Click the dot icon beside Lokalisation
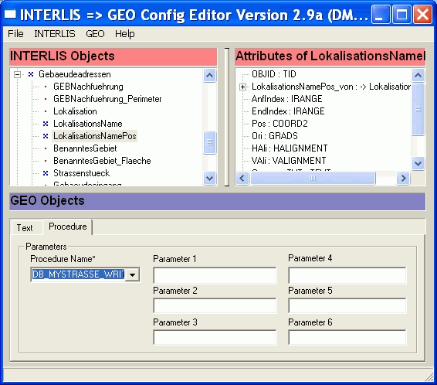 tap(46, 111)
